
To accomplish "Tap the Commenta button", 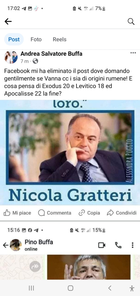I will [55, 213].
